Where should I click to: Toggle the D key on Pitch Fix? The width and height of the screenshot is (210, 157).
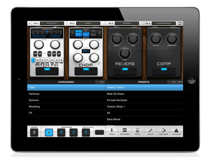click(x=38, y=60)
